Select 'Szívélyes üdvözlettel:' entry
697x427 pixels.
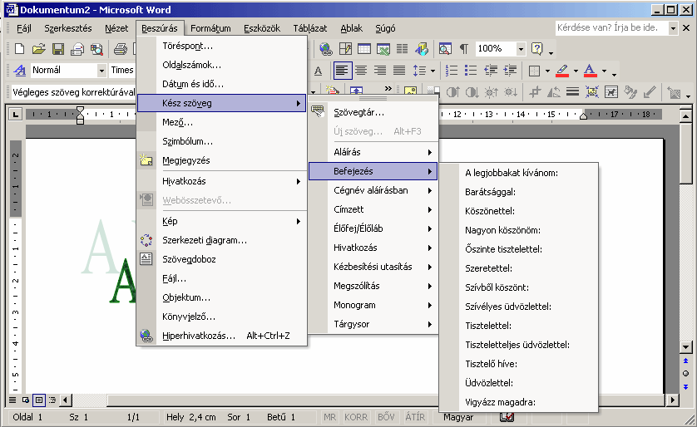518,307
